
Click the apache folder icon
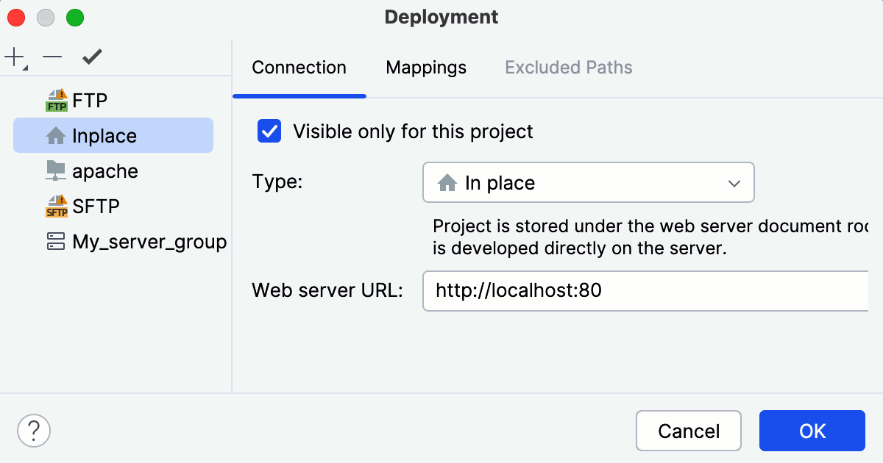57,171
